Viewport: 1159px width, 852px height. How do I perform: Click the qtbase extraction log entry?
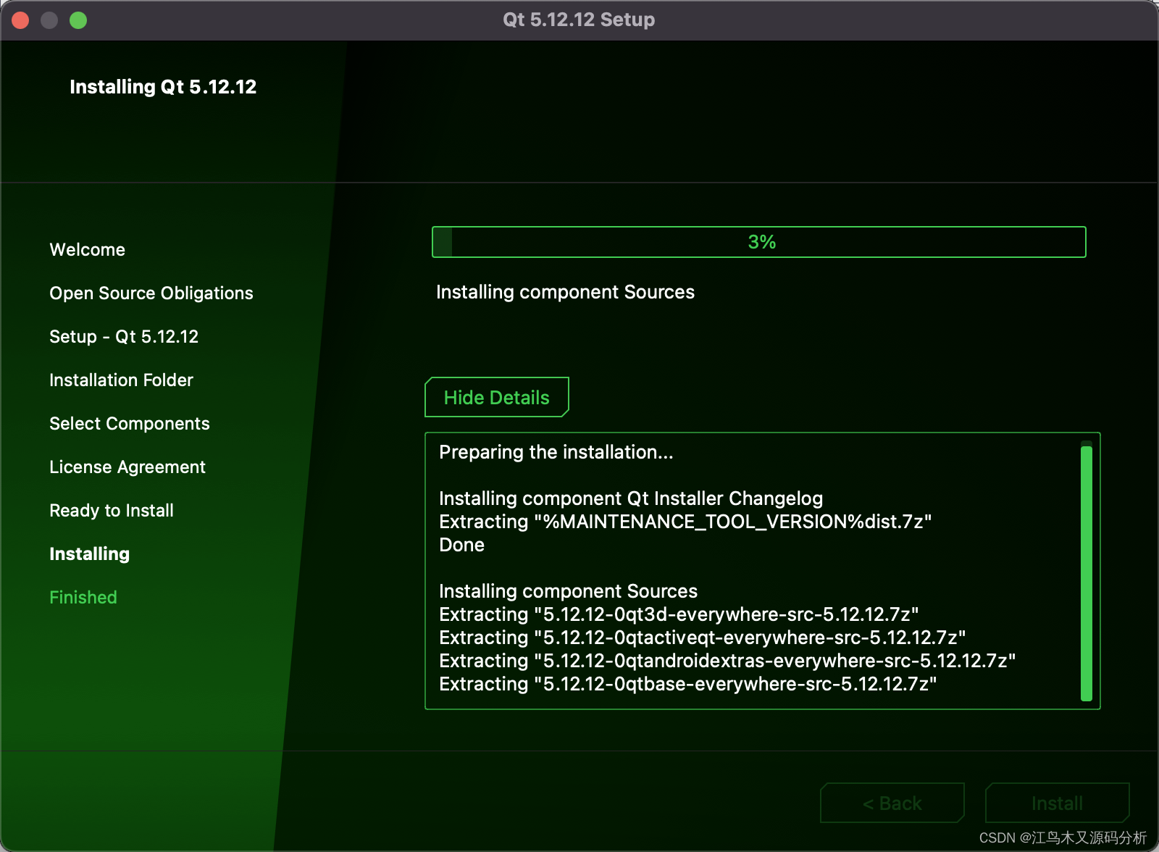coord(687,683)
